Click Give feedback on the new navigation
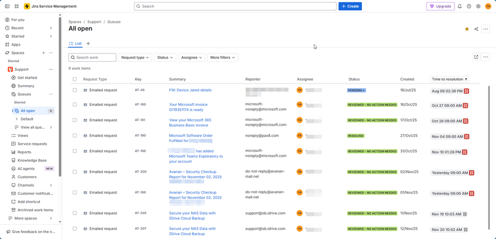The image size is (496, 239). click(x=31, y=232)
